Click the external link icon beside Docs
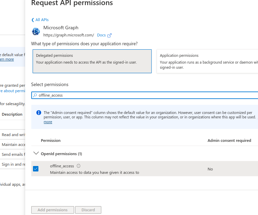The image size is (258, 215). coord(109,35)
